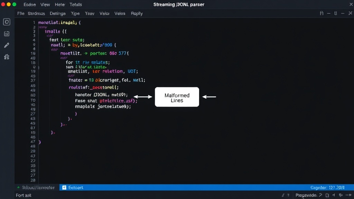Click the Setoart icon in status bar
Viewport: 354px width, 199px height.
pos(64,188)
